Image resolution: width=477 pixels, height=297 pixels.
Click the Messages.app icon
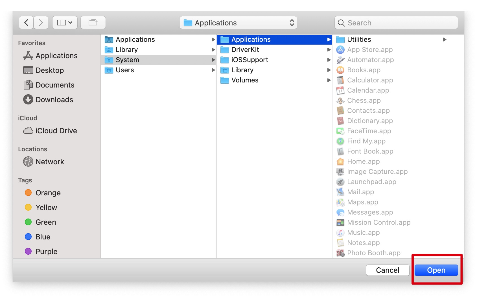click(x=340, y=212)
